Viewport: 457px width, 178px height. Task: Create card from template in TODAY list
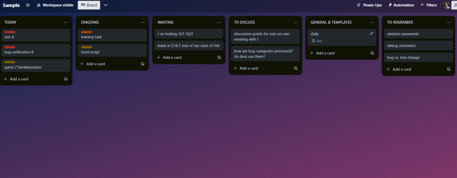coord(66,79)
